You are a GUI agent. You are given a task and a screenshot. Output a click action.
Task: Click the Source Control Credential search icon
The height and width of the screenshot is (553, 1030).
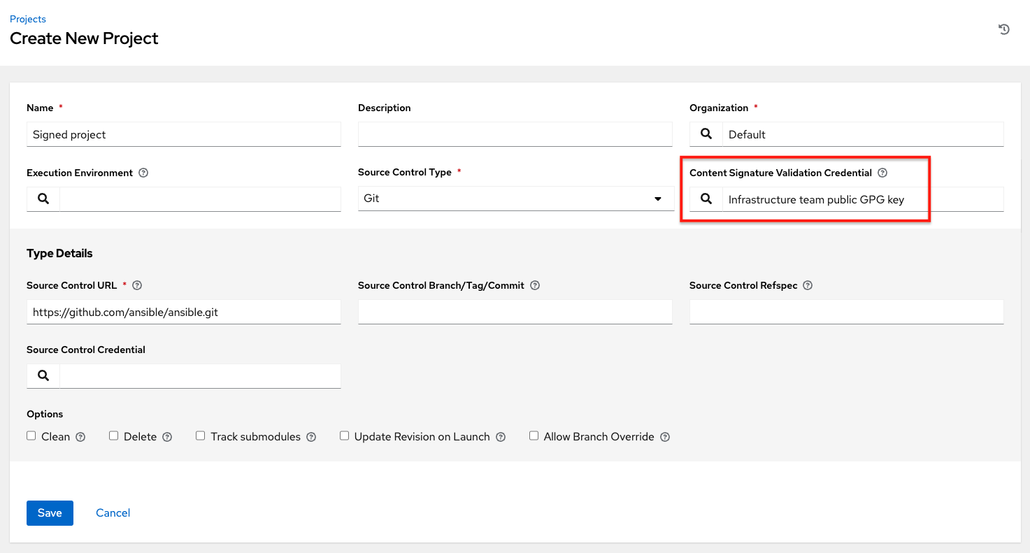[x=43, y=375]
